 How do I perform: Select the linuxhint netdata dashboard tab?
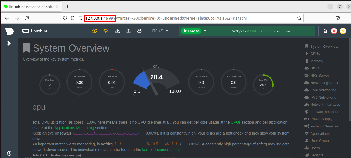[31, 7]
